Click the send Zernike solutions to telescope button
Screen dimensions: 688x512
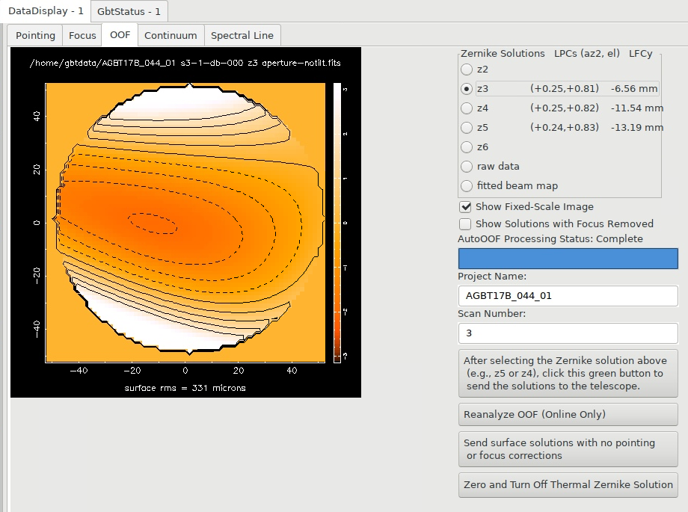click(568, 374)
